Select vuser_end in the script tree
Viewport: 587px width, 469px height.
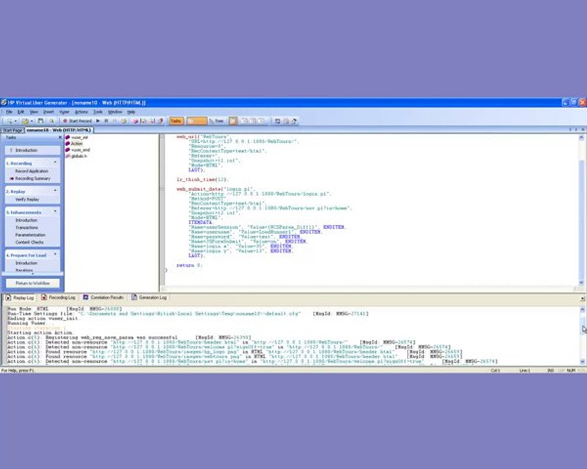point(78,150)
